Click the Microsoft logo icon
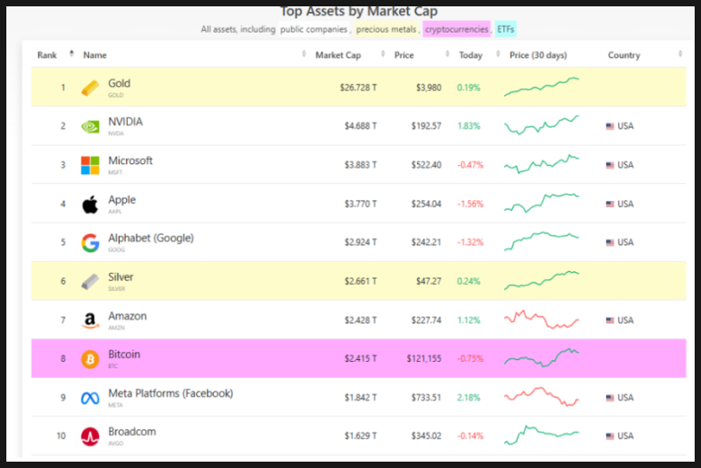The image size is (701, 468). [x=90, y=165]
